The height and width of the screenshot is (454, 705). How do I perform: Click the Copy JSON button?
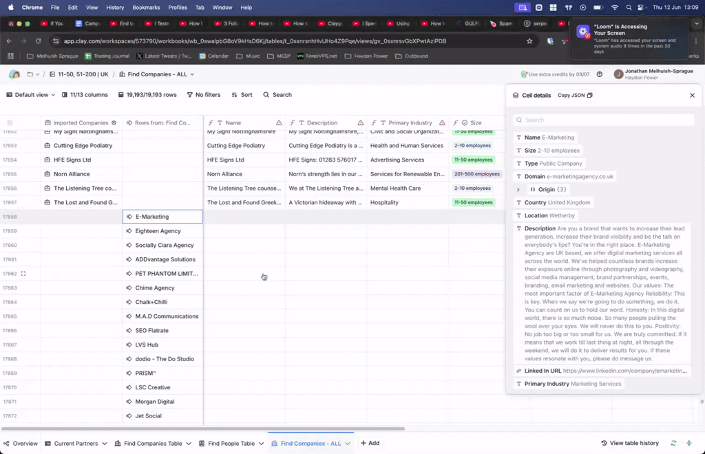pyautogui.click(x=574, y=96)
